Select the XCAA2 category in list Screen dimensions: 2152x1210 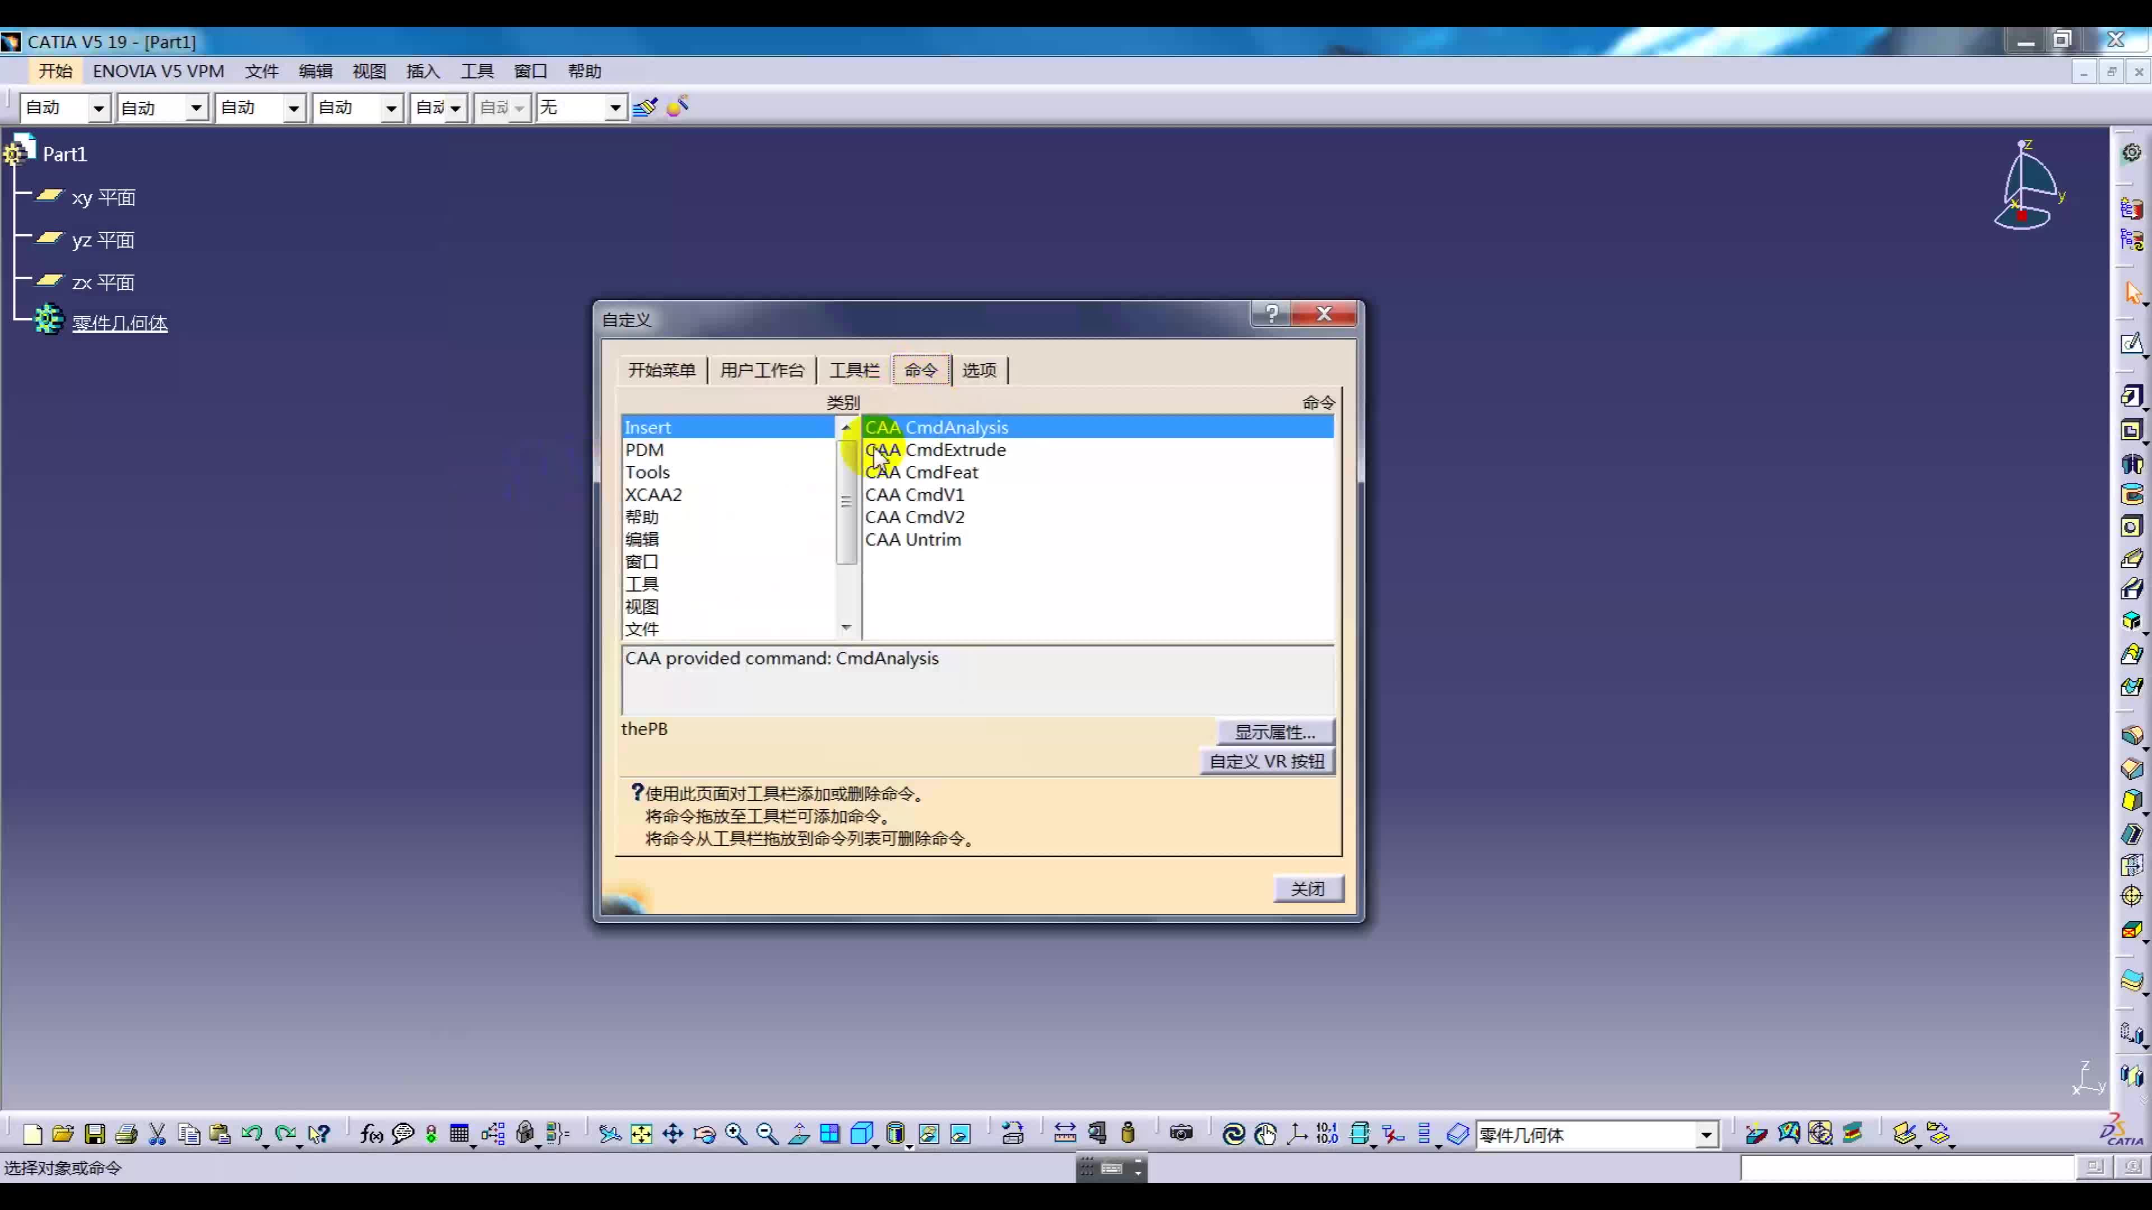coord(653,494)
